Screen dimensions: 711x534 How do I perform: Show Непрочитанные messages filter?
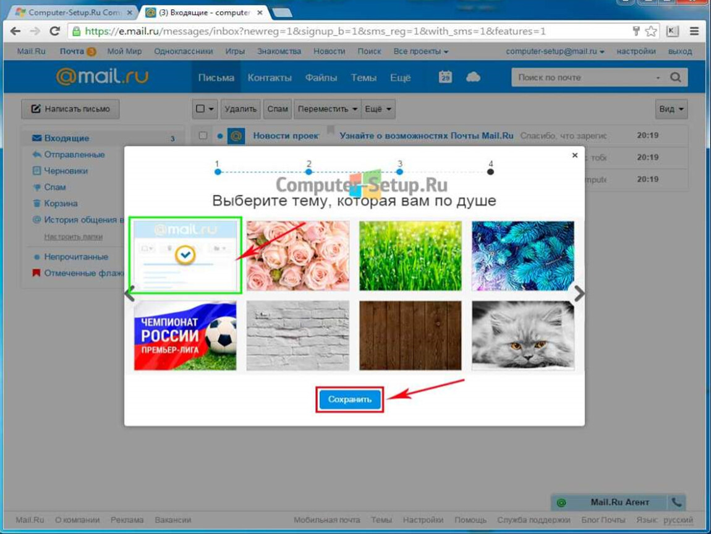click(x=75, y=257)
